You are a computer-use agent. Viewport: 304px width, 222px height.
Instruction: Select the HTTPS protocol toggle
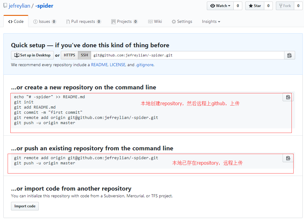coord(69,55)
